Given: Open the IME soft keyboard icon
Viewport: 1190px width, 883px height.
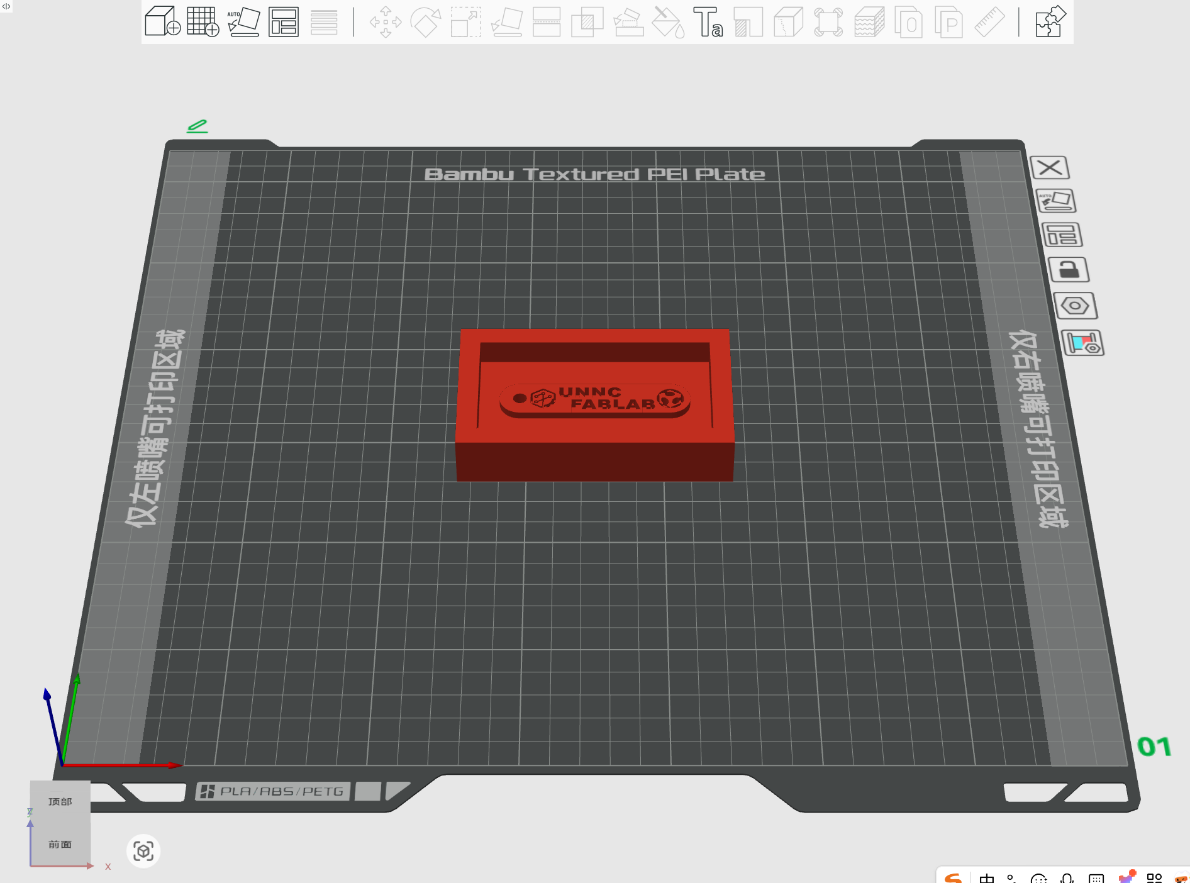Looking at the screenshot, I should pos(1096,878).
